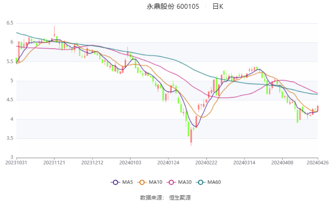This screenshot has height=201, width=331.
Task: Click the teal MA60 legend marker
Action: click(201, 182)
